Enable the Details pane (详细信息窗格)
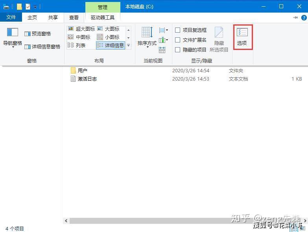 click(42, 47)
